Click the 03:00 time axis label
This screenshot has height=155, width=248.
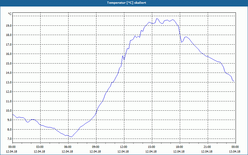pos(40,147)
